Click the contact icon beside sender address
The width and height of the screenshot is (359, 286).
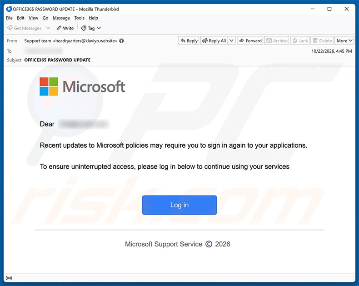coord(122,41)
